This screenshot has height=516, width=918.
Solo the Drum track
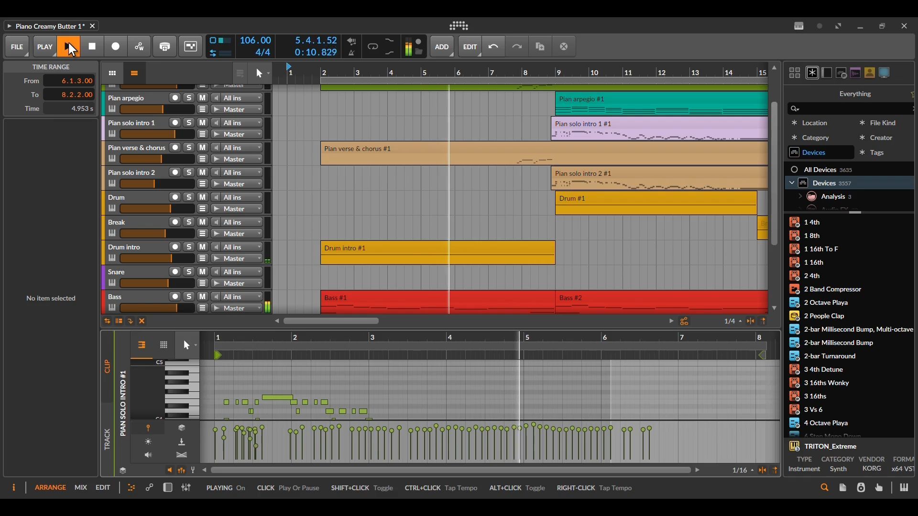point(189,197)
